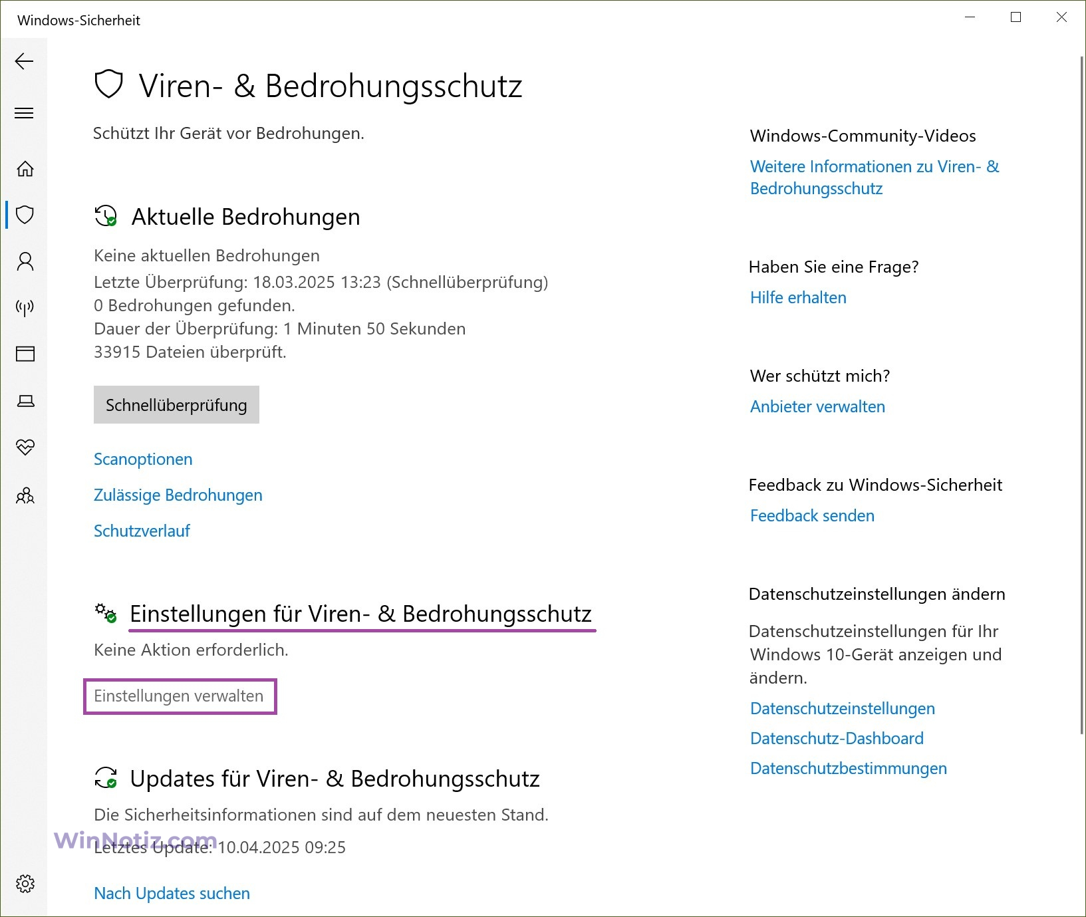Select the shield virus protection sidebar icon
This screenshot has height=917, width=1086.
pyautogui.click(x=25, y=215)
